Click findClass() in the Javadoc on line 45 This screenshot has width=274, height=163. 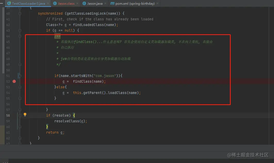pos(85,42)
